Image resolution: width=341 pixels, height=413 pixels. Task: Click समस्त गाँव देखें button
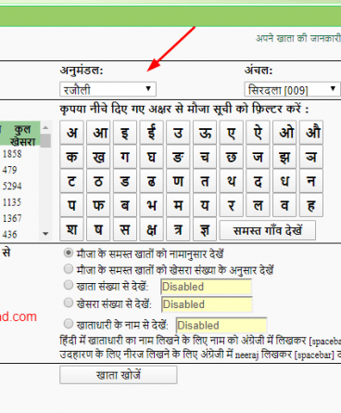tap(268, 230)
